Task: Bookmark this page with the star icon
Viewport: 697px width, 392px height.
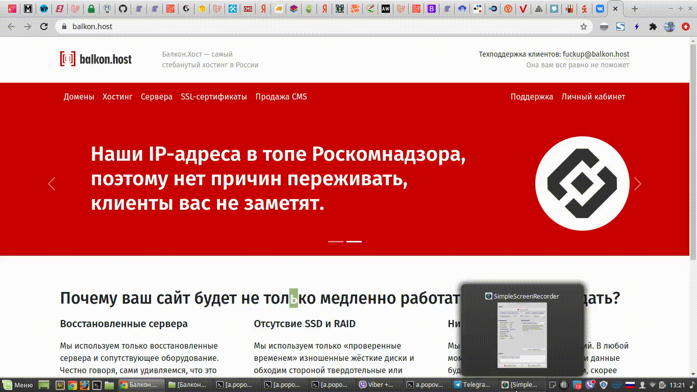Action: point(584,27)
